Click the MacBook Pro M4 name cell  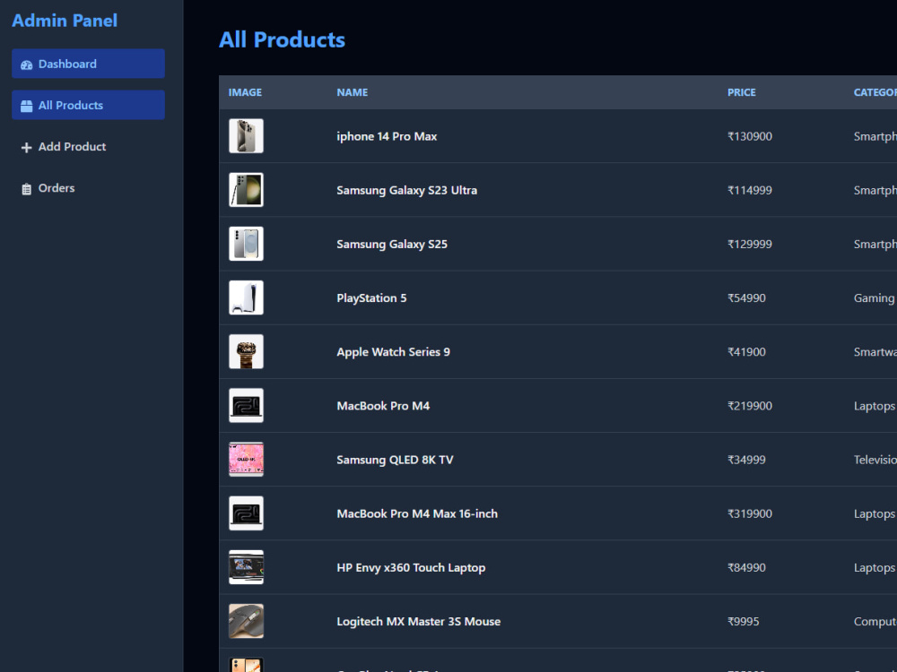(383, 406)
